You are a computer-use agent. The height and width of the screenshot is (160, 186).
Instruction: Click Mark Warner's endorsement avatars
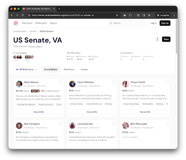pos(35,91)
